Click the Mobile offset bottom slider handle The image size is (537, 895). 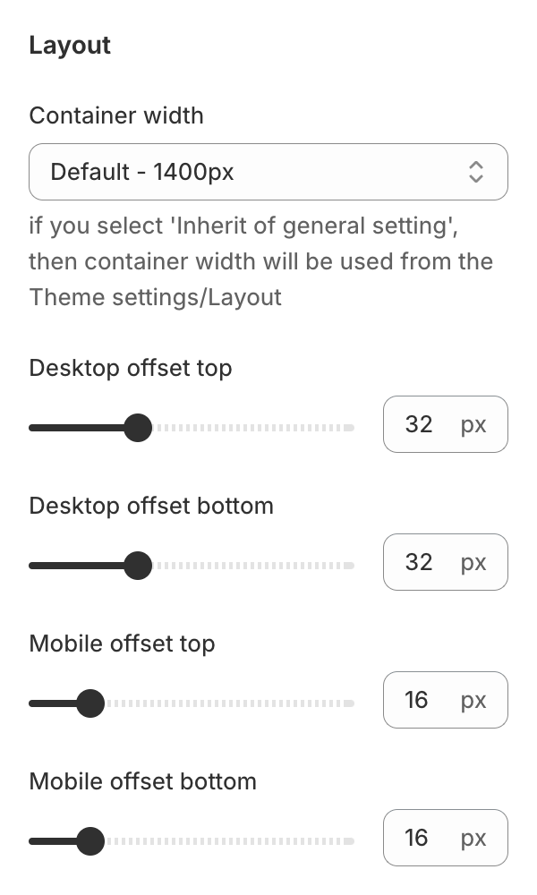[x=89, y=841]
